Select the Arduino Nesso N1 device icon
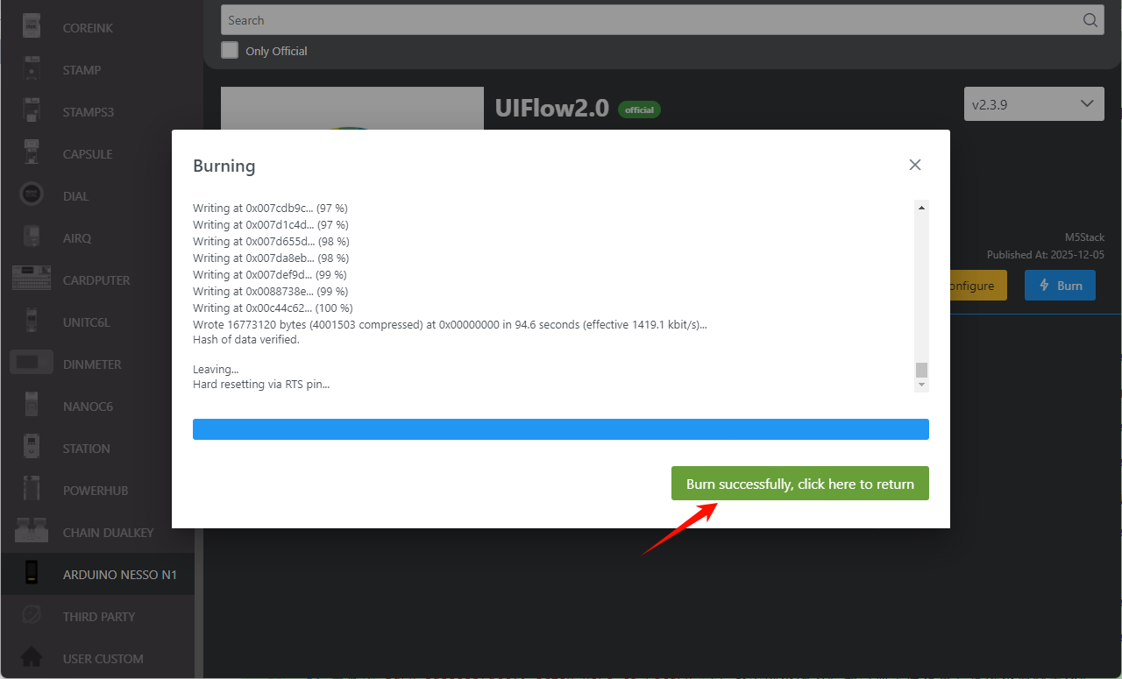The width and height of the screenshot is (1122, 679). [x=32, y=574]
